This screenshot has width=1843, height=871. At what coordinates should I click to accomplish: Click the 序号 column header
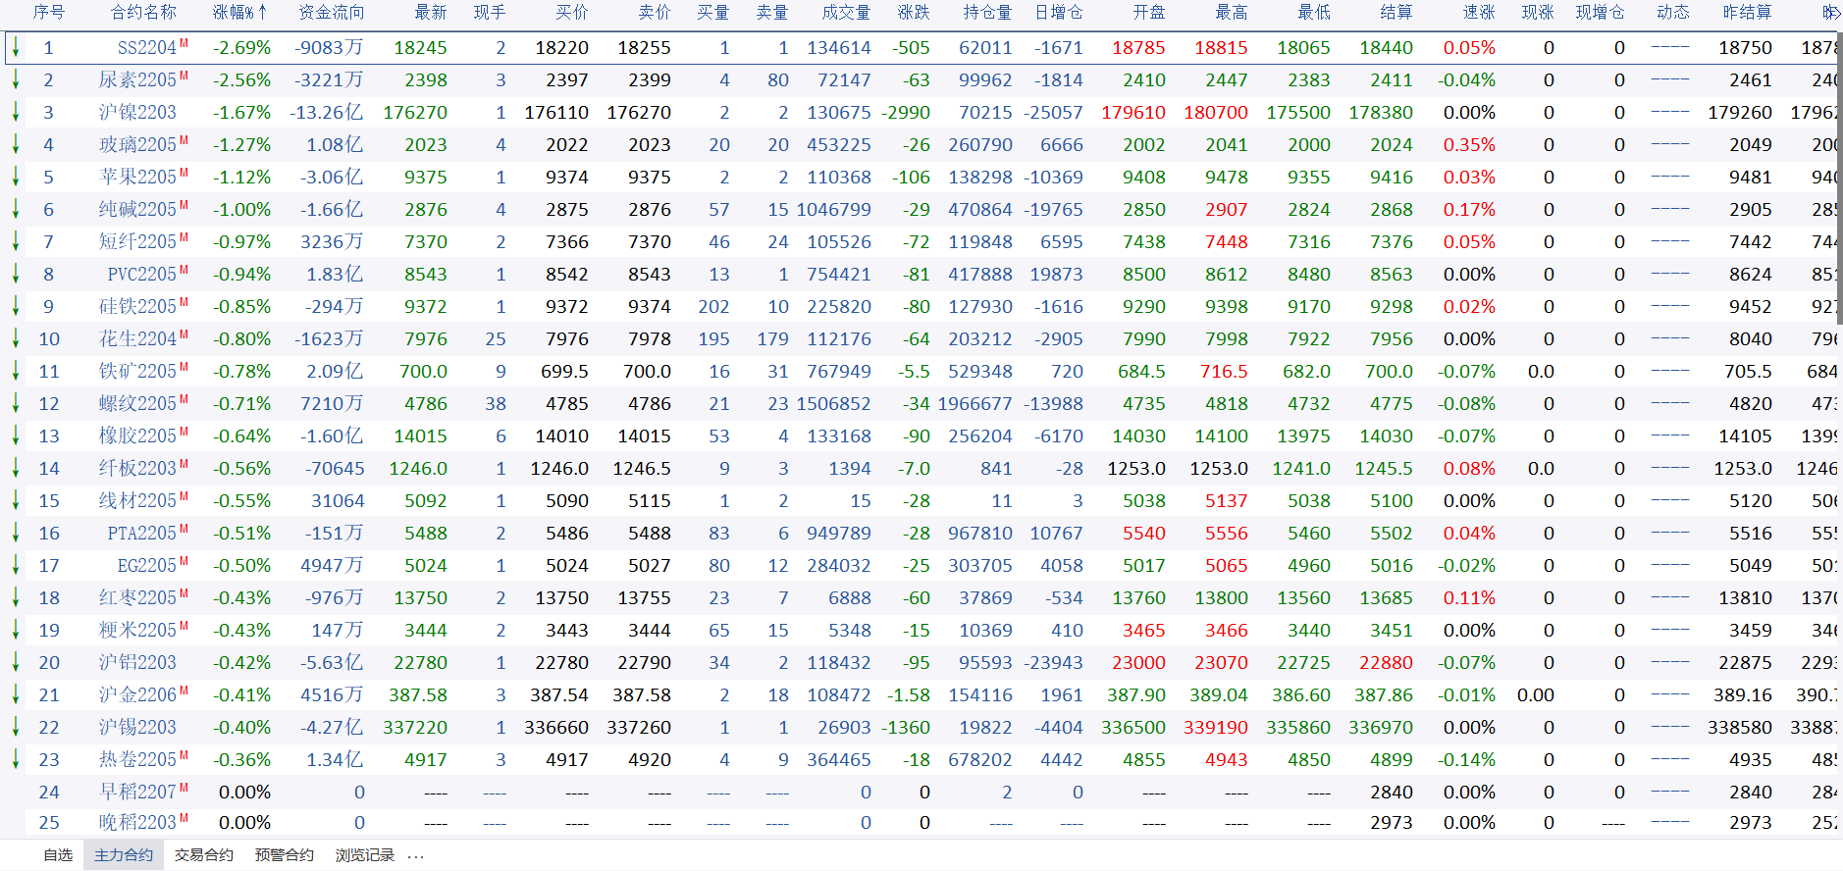(48, 12)
